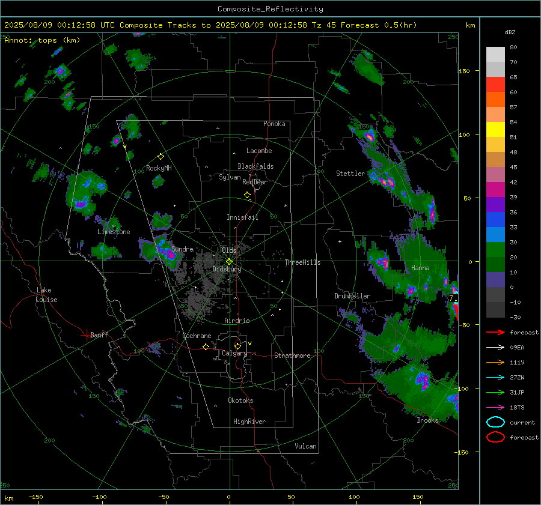Click the Didsbury label
541x505 pixels.
point(227,269)
